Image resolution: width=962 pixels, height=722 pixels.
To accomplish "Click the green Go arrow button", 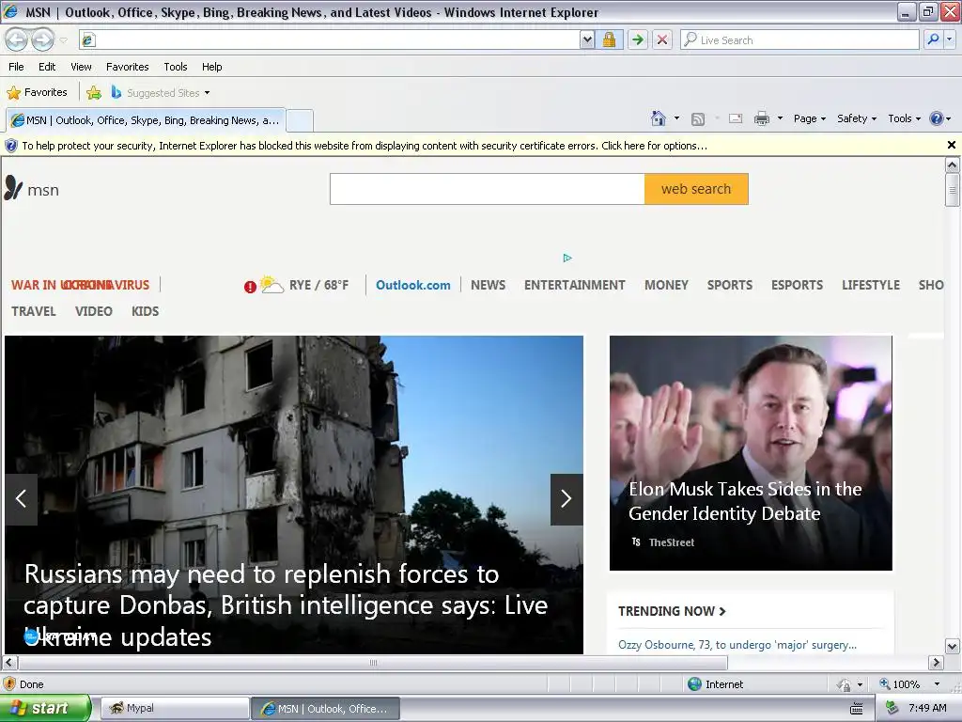I will [x=638, y=39].
